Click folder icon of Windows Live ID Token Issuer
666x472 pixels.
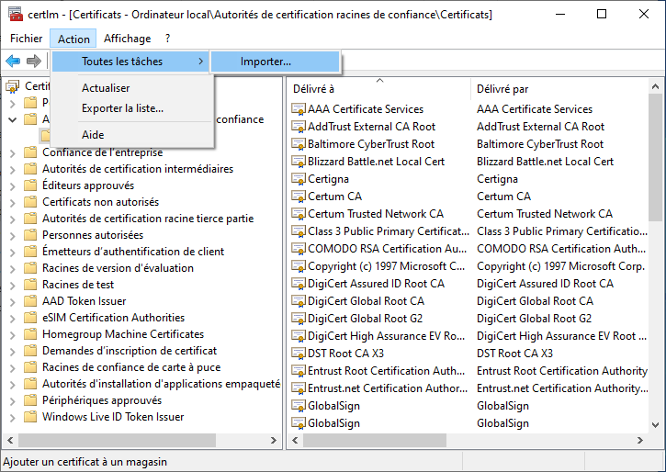coord(30,417)
